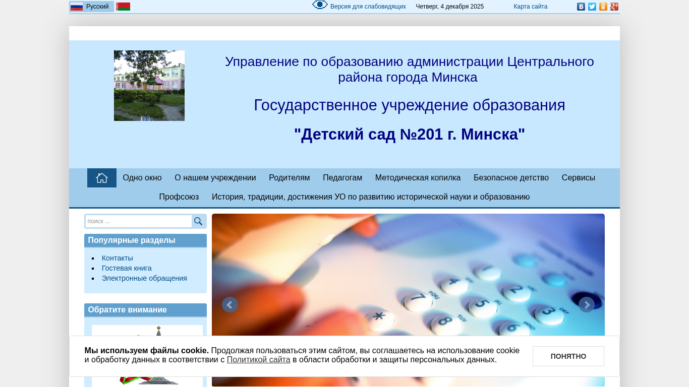Enable the visually impaired version eye icon

pos(320,5)
